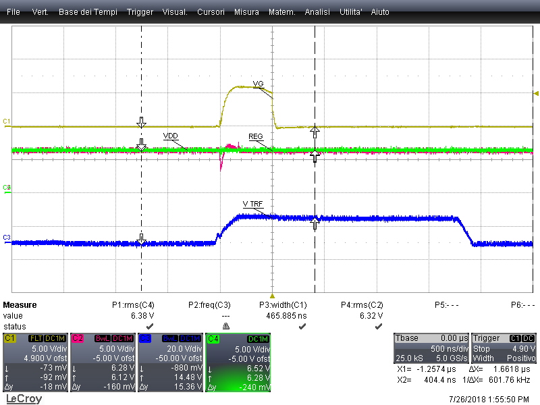Click the C2 channel descriptor box
Screen dimensions: 540x405
[103, 362]
